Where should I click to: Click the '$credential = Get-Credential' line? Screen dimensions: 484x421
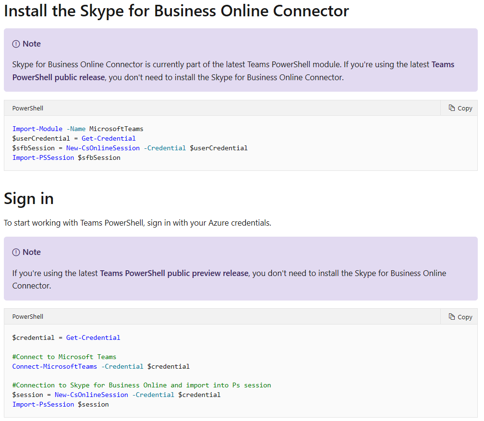pos(66,337)
